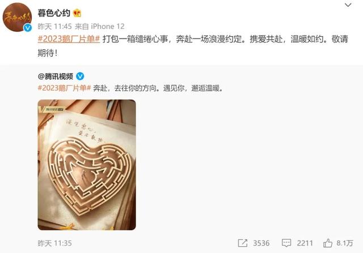Click the 昨天 11:35 original post timestamp

(54, 243)
